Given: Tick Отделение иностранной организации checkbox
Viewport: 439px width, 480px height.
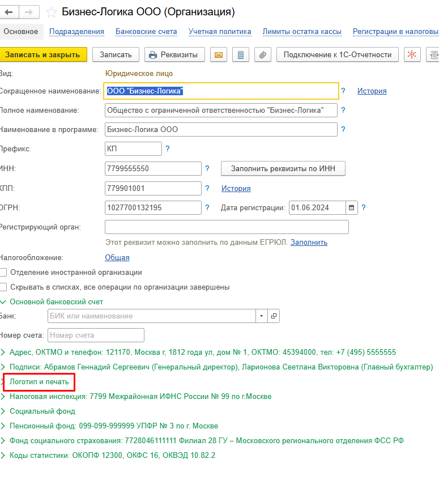Looking at the screenshot, I should 3,272.
